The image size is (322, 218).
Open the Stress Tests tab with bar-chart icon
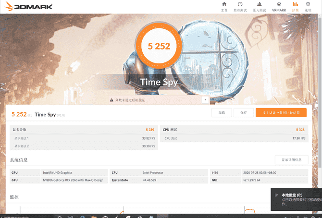coord(260,7)
